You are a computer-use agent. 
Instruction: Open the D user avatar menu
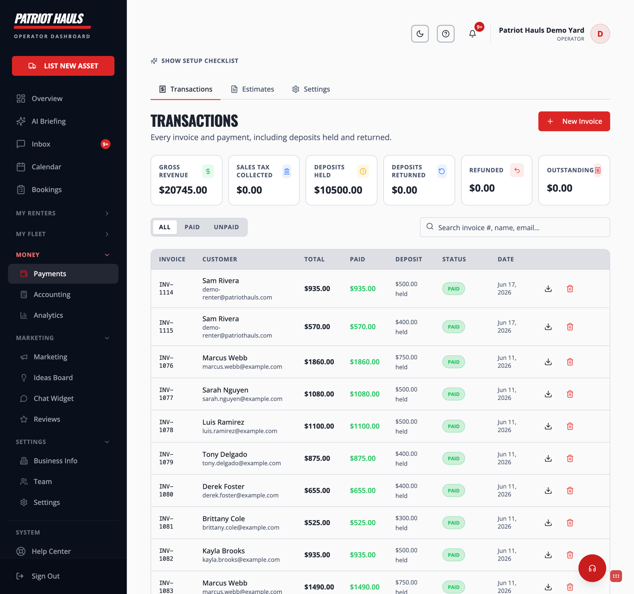pyautogui.click(x=600, y=34)
